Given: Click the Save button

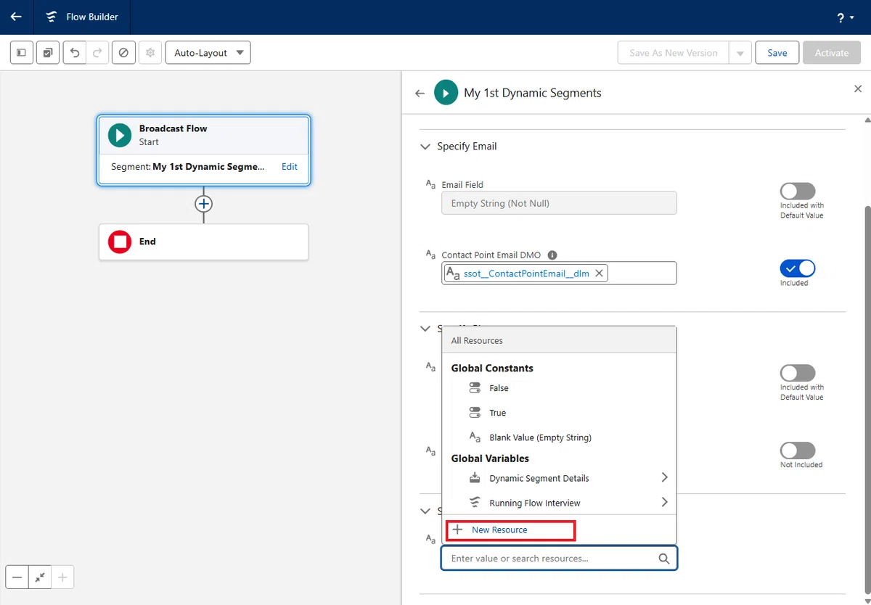Looking at the screenshot, I should pos(777,53).
